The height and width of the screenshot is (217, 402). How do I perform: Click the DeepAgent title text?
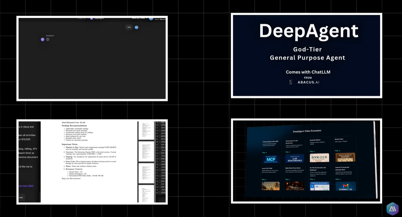click(x=308, y=31)
